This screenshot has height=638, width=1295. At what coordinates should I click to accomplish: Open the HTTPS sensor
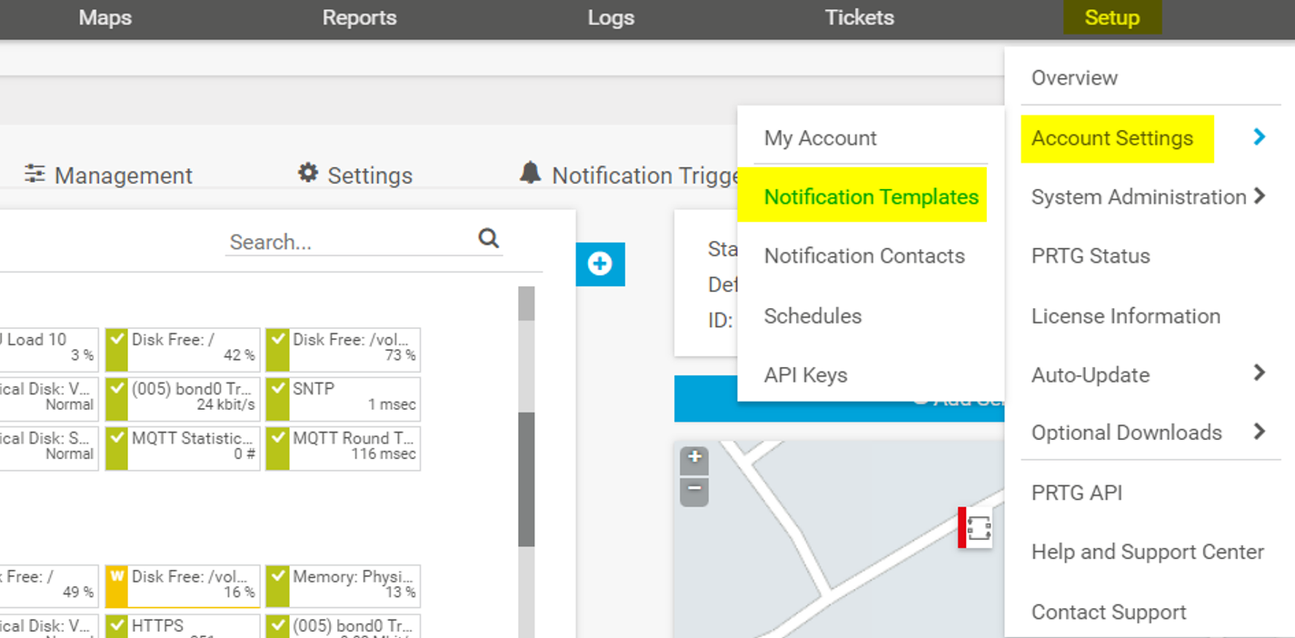(x=183, y=626)
